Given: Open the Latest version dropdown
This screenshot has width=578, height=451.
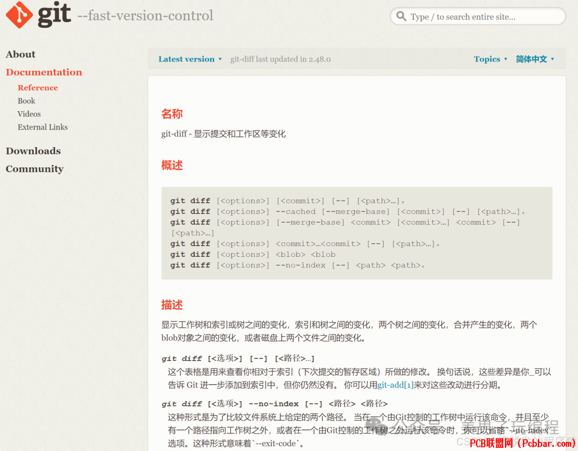Looking at the screenshot, I should click(x=190, y=59).
